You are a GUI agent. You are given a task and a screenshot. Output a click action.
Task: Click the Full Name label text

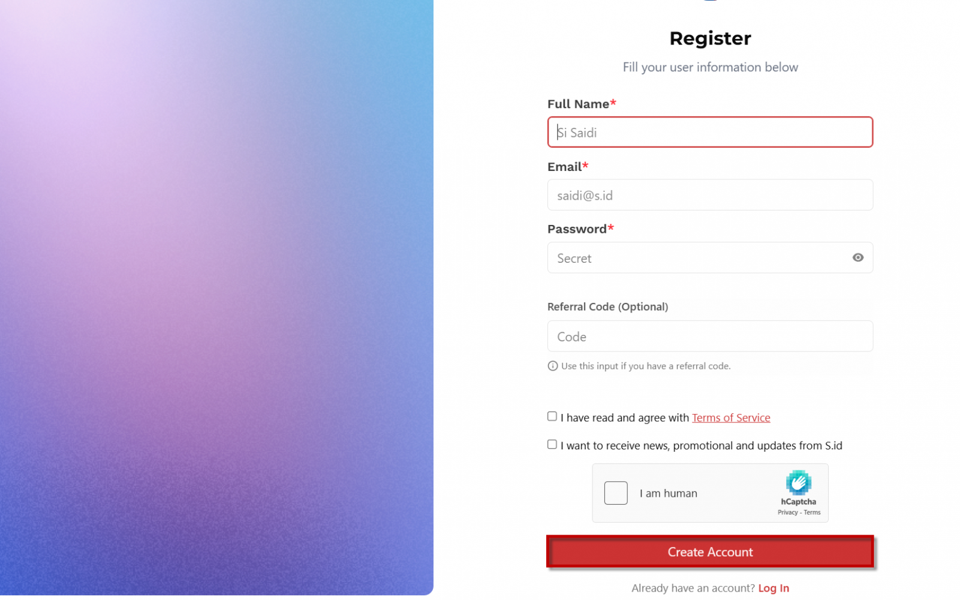[577, 104]
